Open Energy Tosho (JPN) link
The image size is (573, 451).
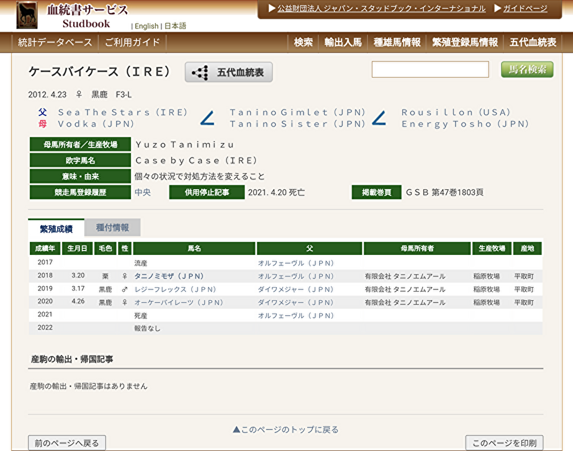(465, 124)
